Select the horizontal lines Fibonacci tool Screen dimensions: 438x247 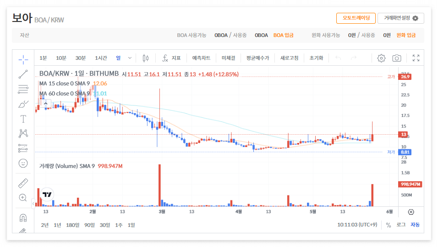[23, 89]
